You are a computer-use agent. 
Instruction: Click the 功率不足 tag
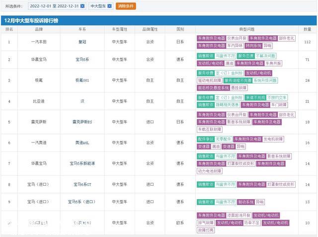(x=252, y=223)
